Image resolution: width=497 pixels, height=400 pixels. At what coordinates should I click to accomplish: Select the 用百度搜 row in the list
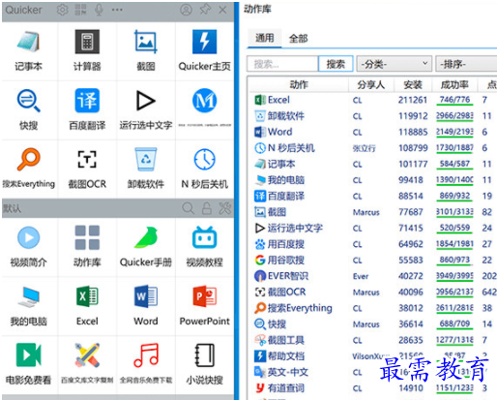(373, 244)
